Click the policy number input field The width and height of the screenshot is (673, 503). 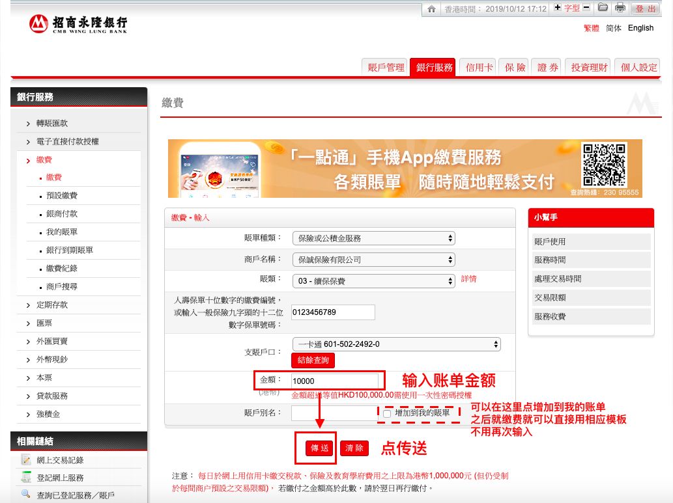click(333, 312)
